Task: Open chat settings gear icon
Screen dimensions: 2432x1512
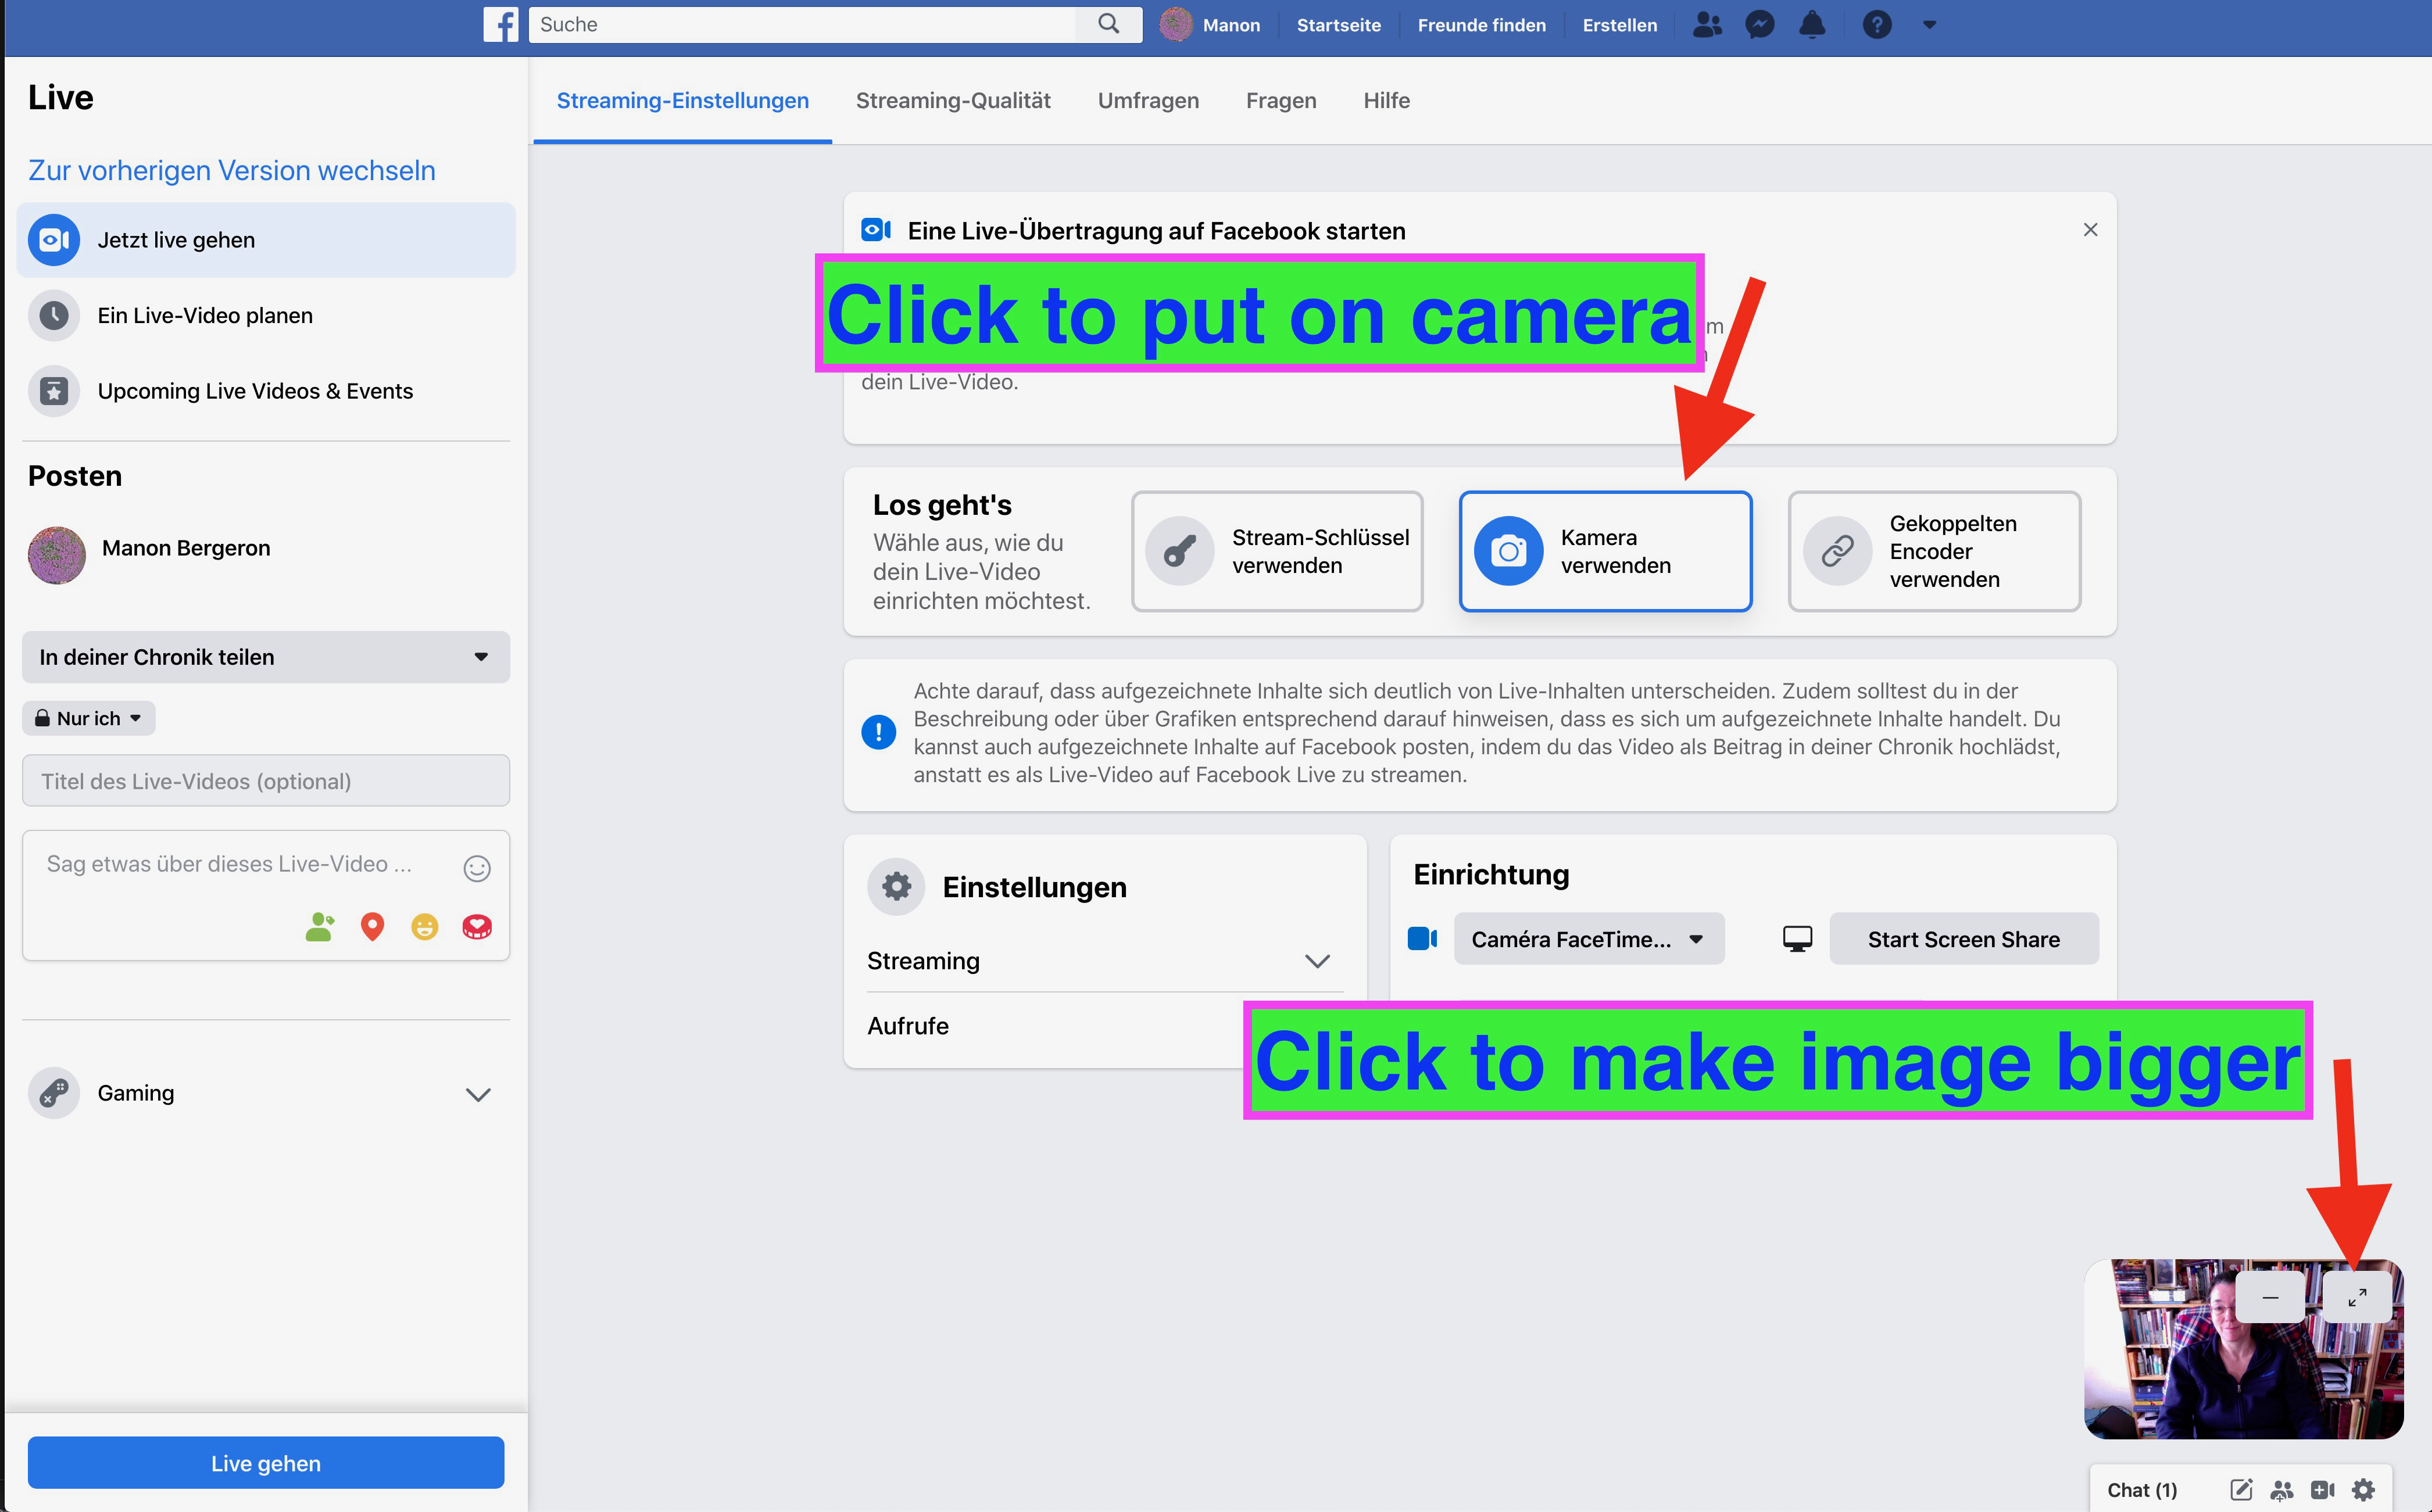Action: [2363, 1490]
